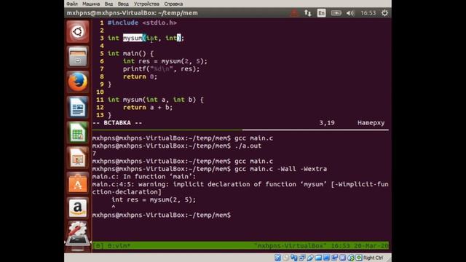The width and height of the screenshot is (466, 262).
Task: Open the Вид menu
Action: point(108,4)
